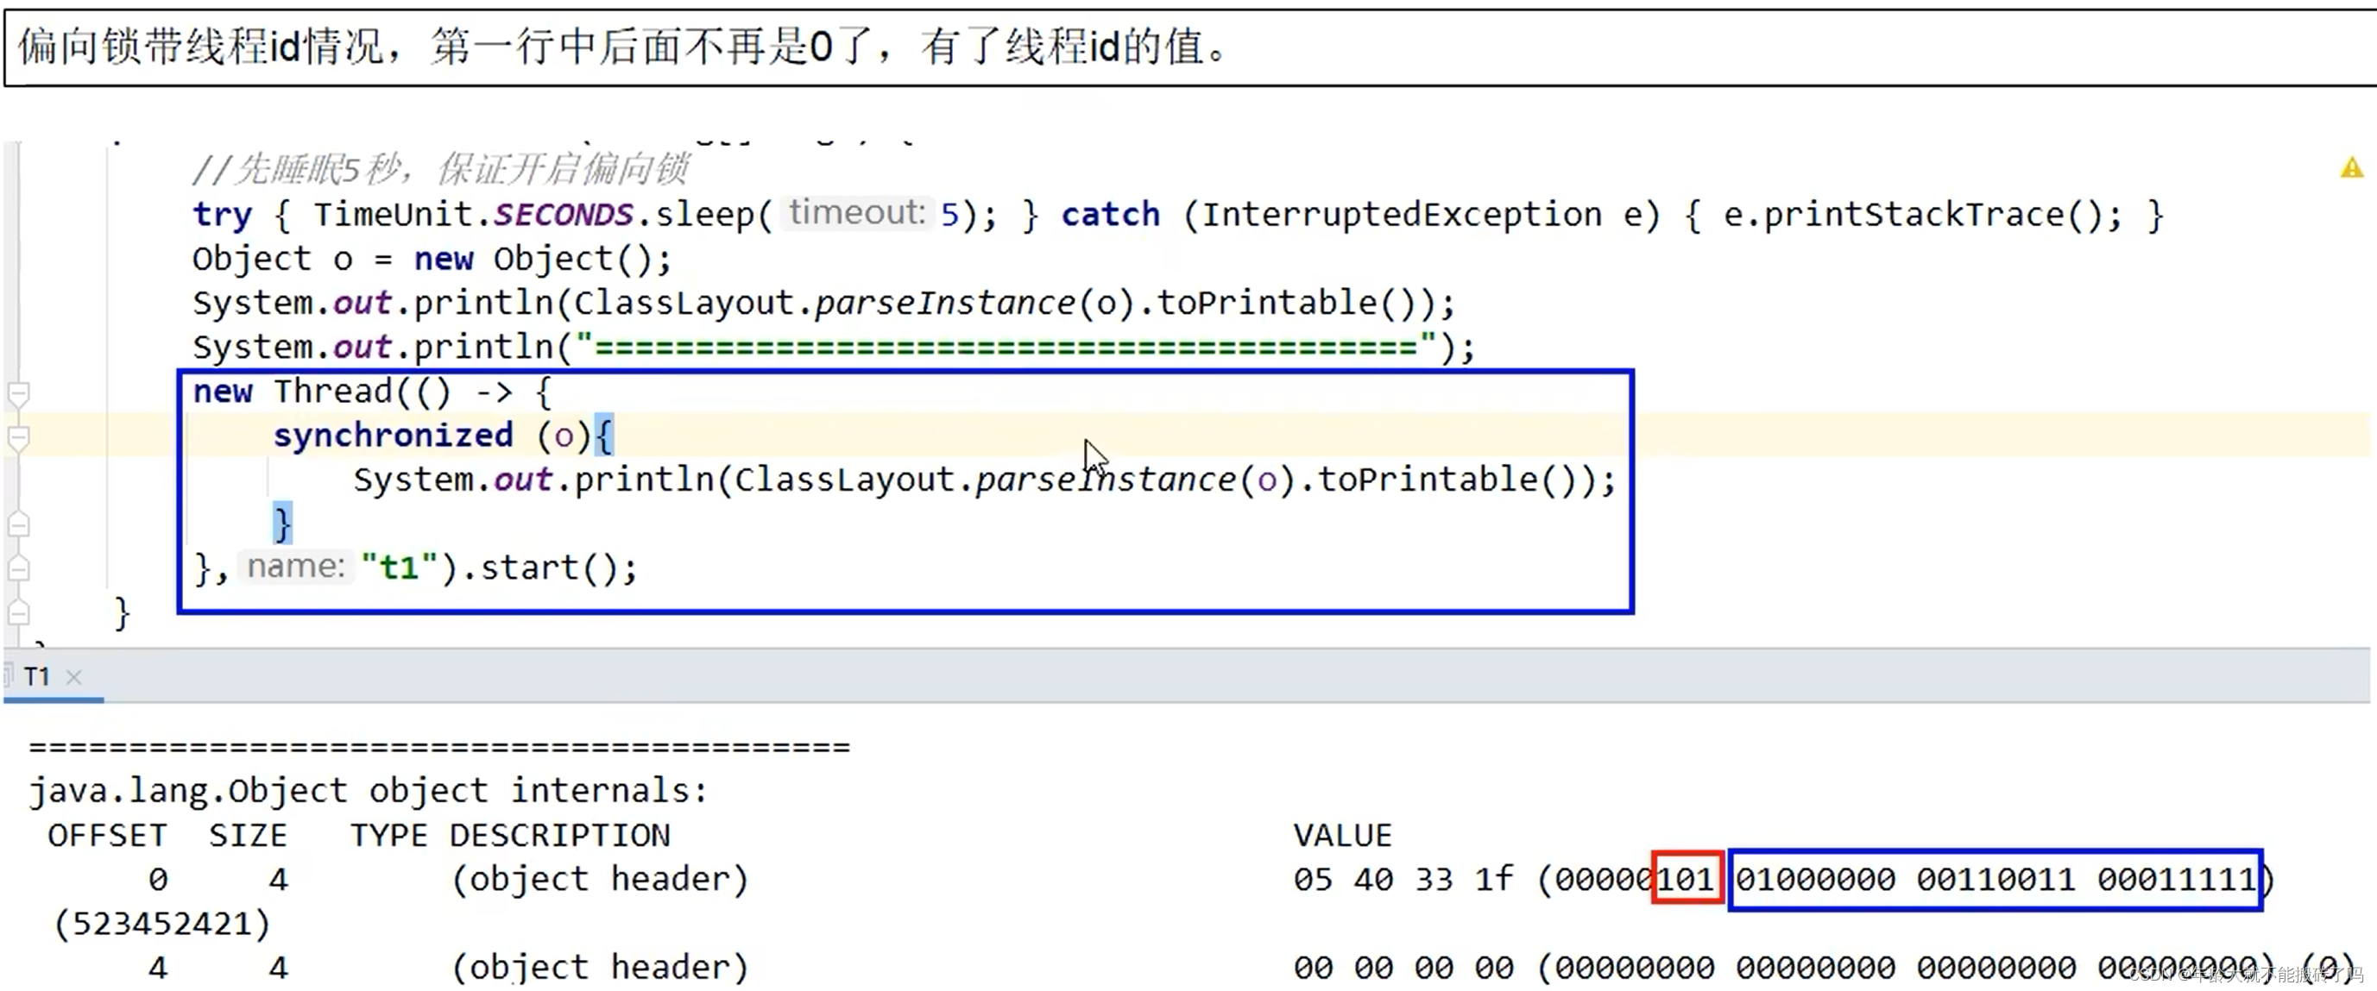Screen dimensions: 2377x991
Task: Click the '(523452421)' value in console output
Action: pos(161,924)
